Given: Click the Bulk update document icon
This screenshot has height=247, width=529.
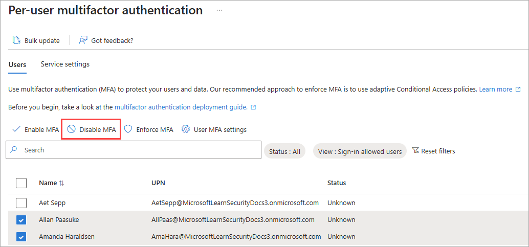Looking at the screenshot, I should click(16, 40).
